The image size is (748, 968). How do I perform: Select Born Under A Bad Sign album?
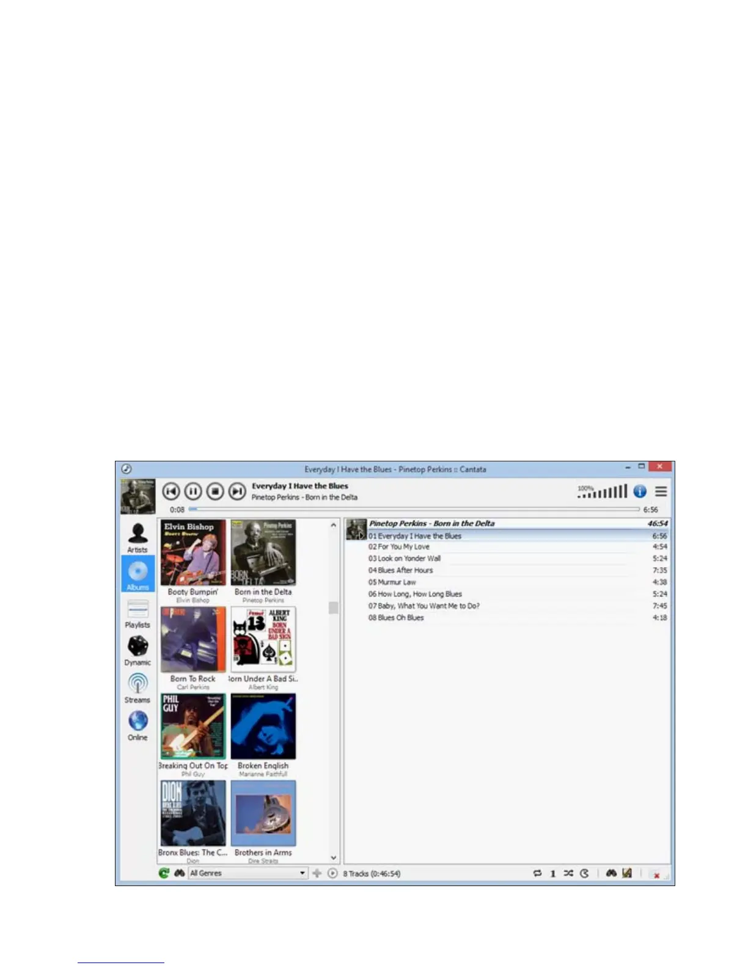263,648
